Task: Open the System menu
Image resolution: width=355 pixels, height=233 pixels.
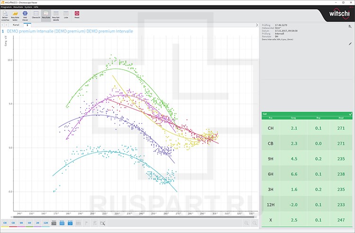Action: (x=28, y=7)
